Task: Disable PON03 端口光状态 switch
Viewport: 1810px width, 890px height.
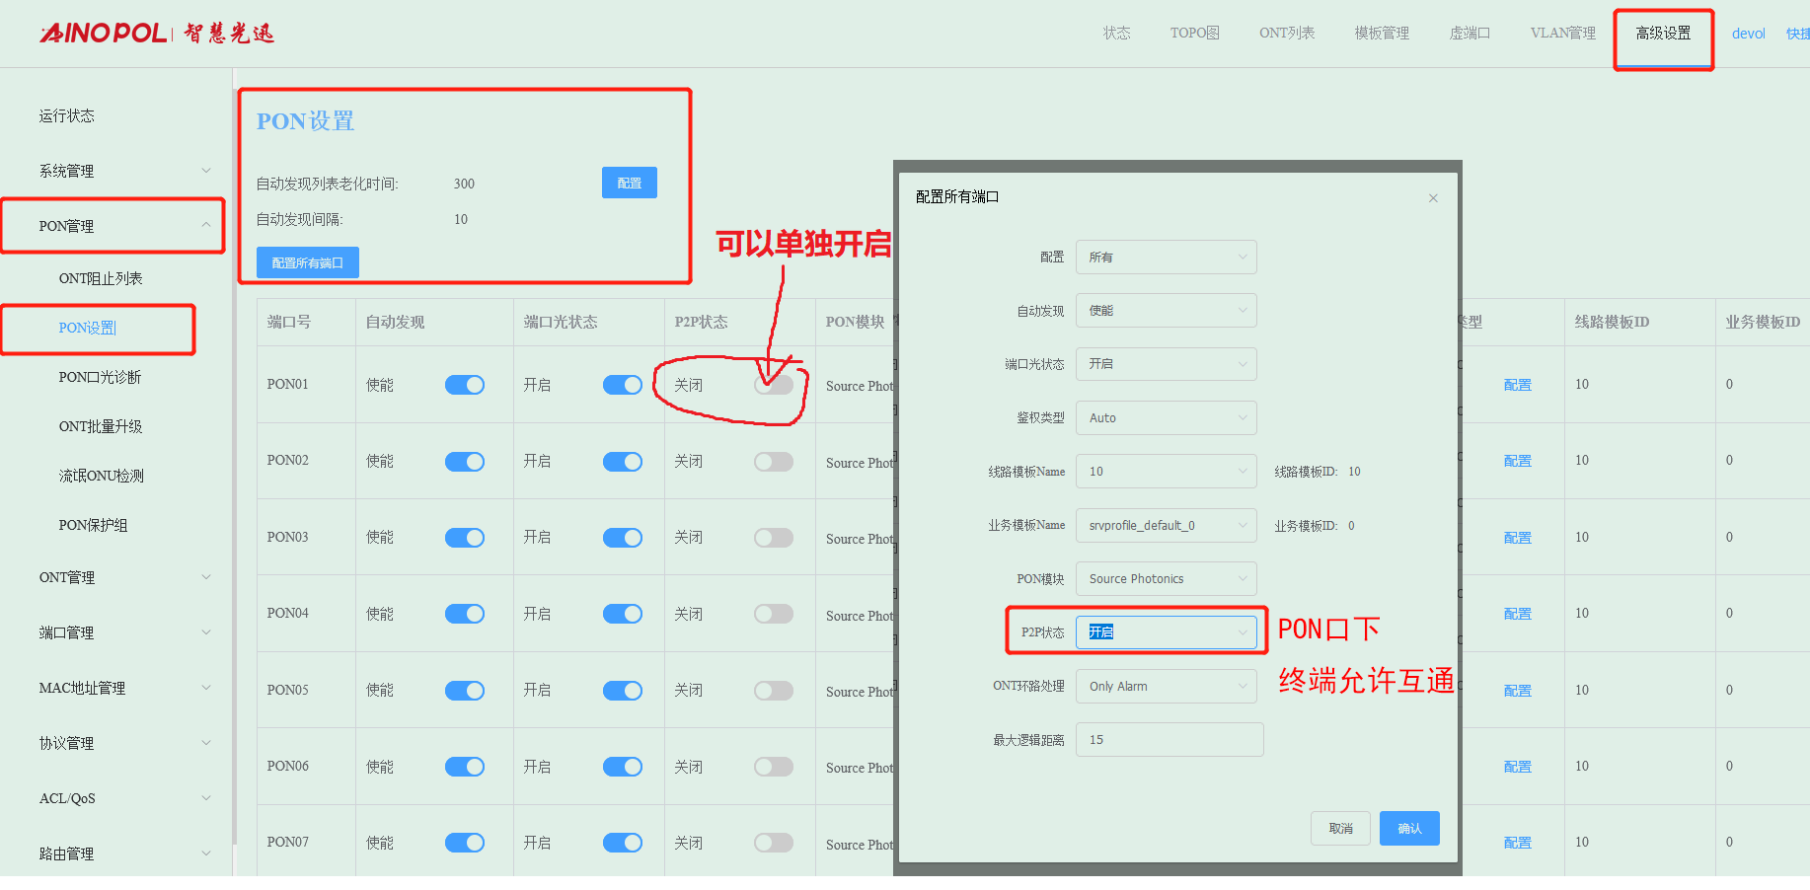Action: pyautogui.click(x=622, y=538)
